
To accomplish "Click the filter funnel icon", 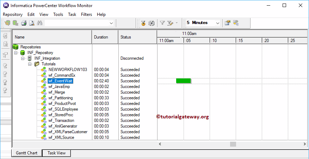I will click(162, 23).
